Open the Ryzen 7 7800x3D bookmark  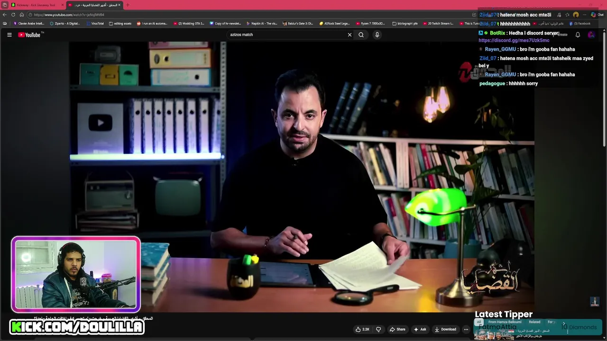tap(370, 23)
